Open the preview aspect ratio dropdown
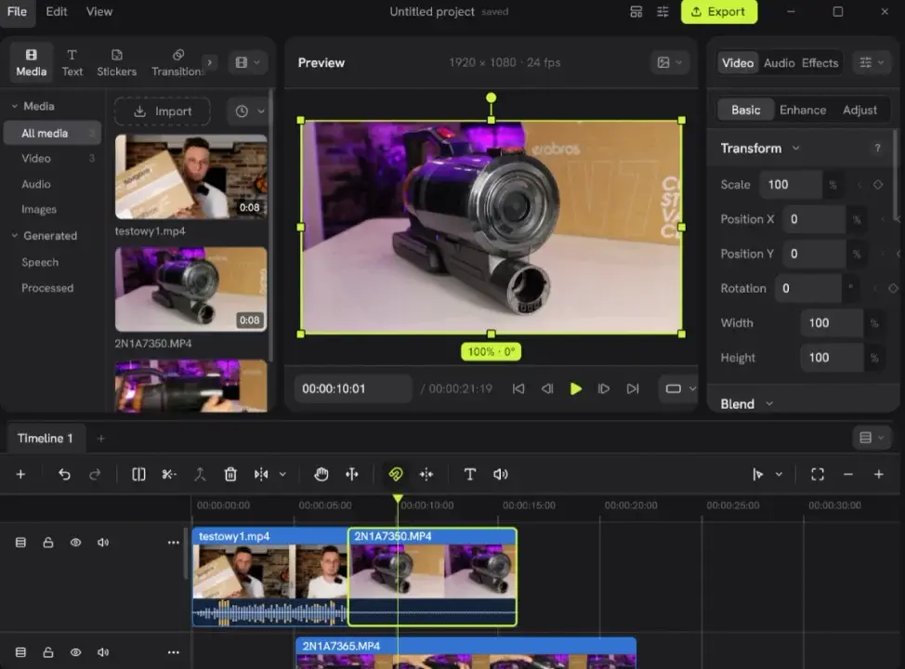Image resolution: width=905 pixels, height=669 pixels. (x=680, y=389)
